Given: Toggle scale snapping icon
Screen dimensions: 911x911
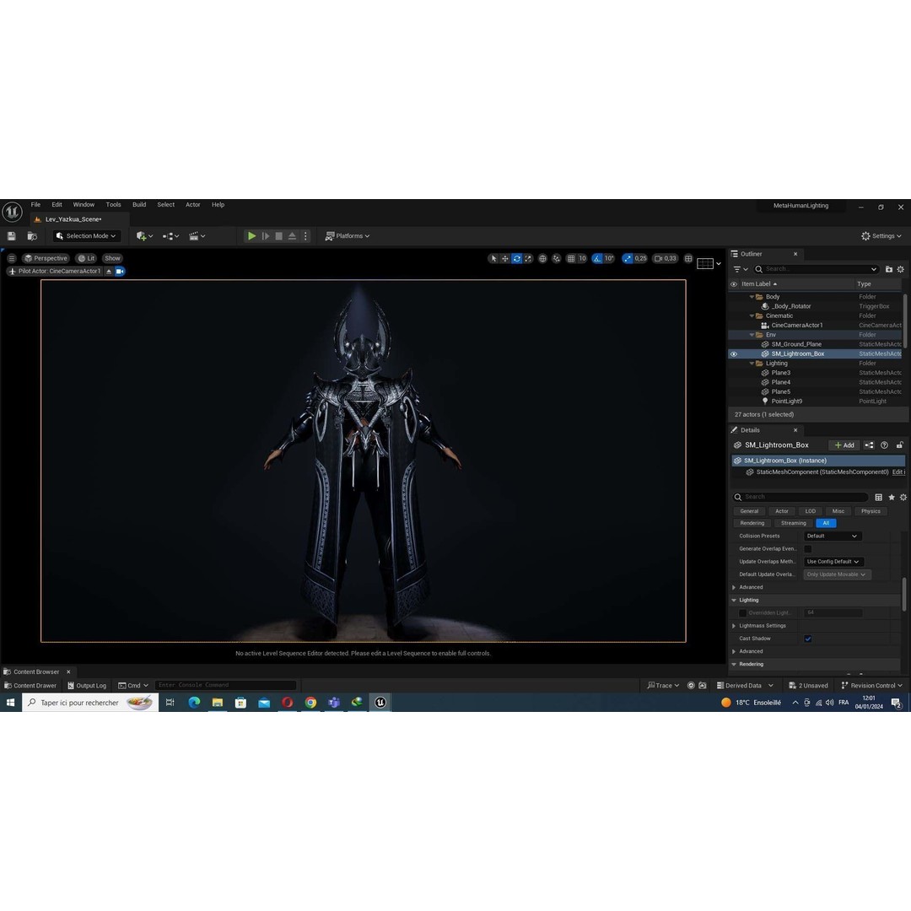Looking at the screenshot, I should click(x=628, y=259).
